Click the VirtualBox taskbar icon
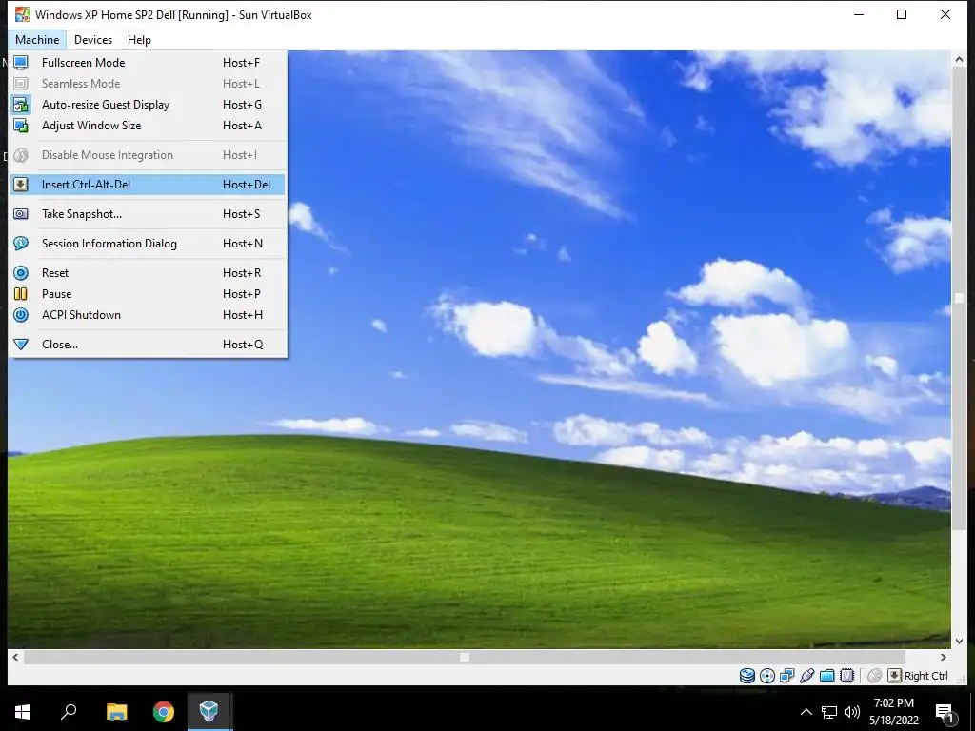 [209, 712]
